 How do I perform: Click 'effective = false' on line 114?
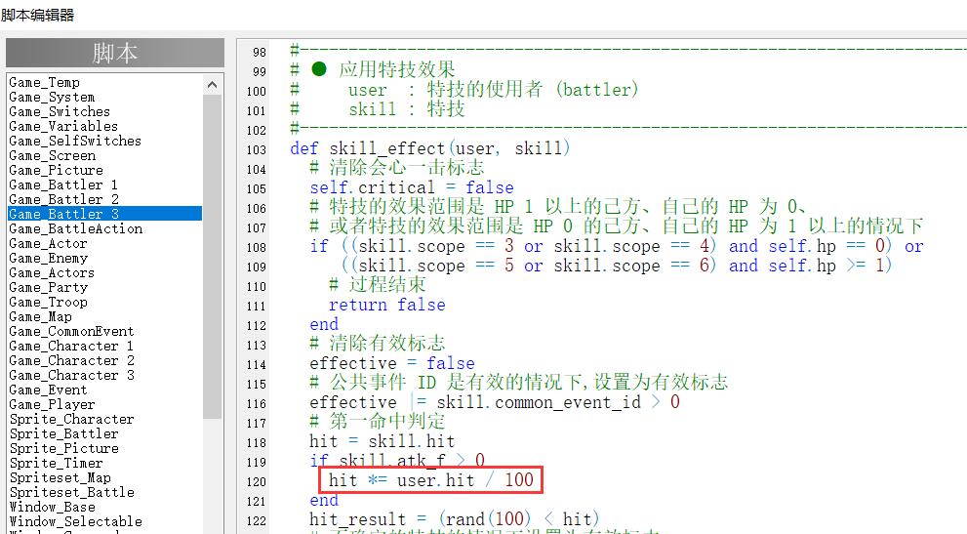(392, 363)
